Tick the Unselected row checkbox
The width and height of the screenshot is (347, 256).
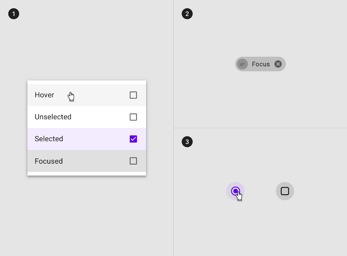coord(133,117)
